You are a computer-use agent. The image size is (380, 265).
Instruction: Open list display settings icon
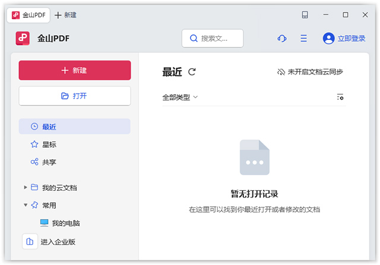point(340,97)
